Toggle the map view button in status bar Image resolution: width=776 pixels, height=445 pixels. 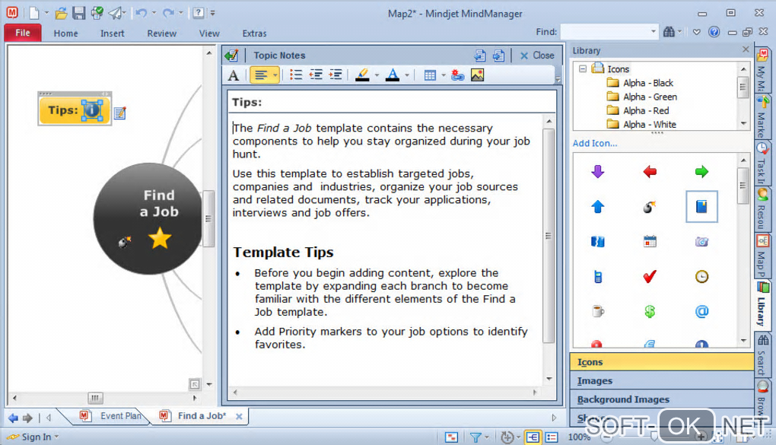click(x=533, y=437)
